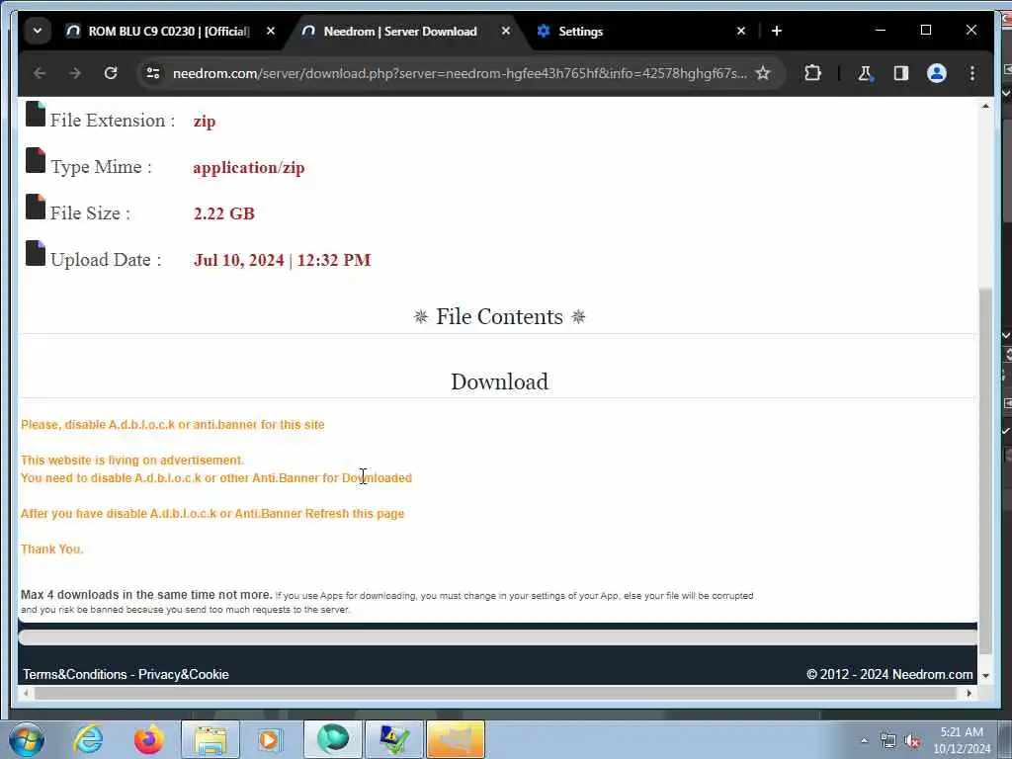This screenshot has width=1012, height=759.
Task: Click the network tray icon
Action: (x=888, y=741)
